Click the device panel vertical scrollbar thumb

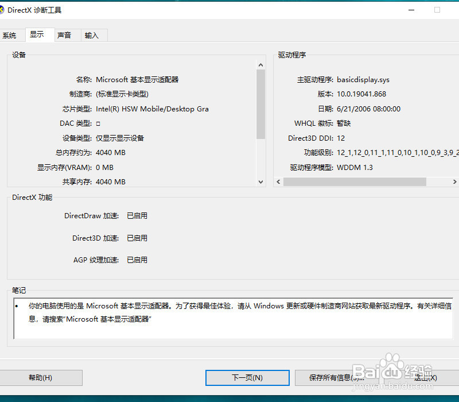pos(261,104)
